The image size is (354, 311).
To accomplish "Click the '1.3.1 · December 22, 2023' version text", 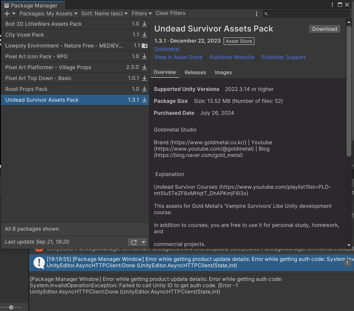I will 188,41.
